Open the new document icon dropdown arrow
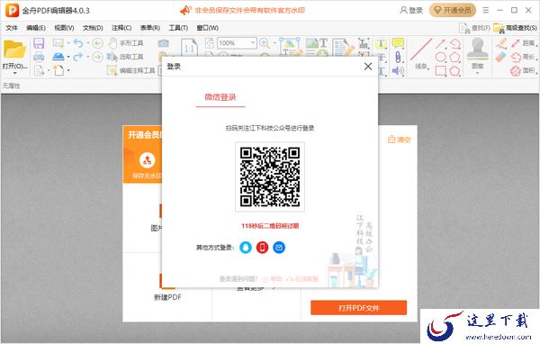540x344 pixels. click(68, 70)
